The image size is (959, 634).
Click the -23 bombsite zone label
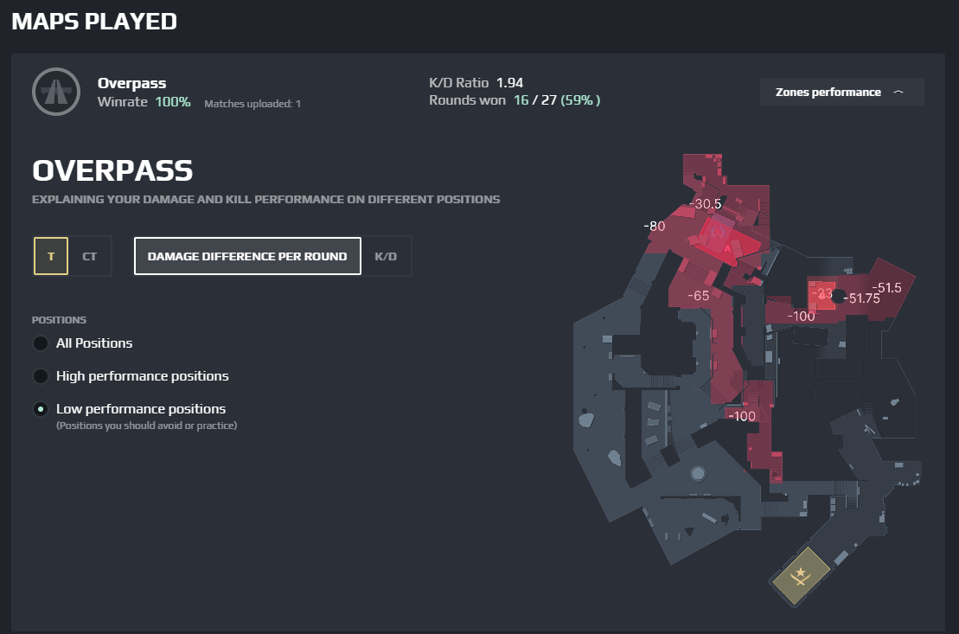pos(822,293)
